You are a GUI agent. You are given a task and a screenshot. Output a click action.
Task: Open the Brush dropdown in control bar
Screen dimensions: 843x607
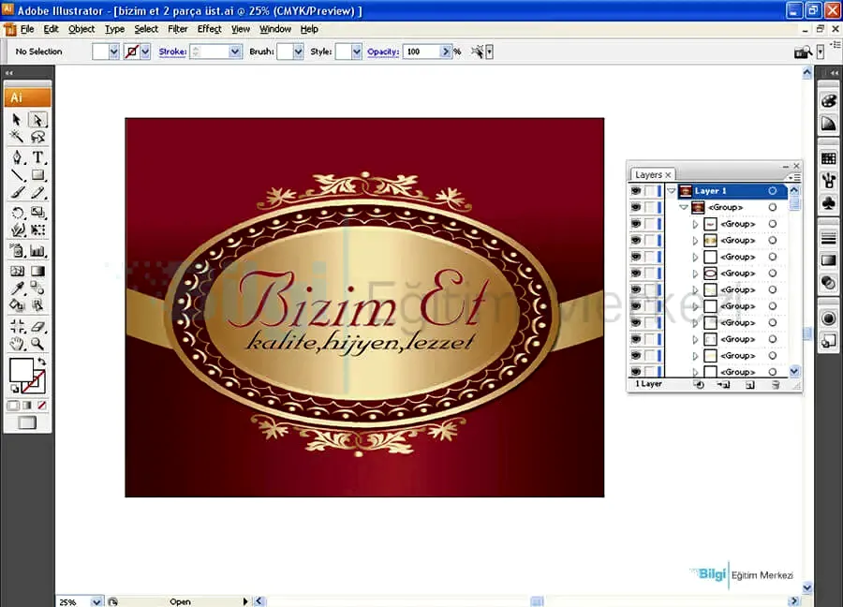tap(296, 52)
